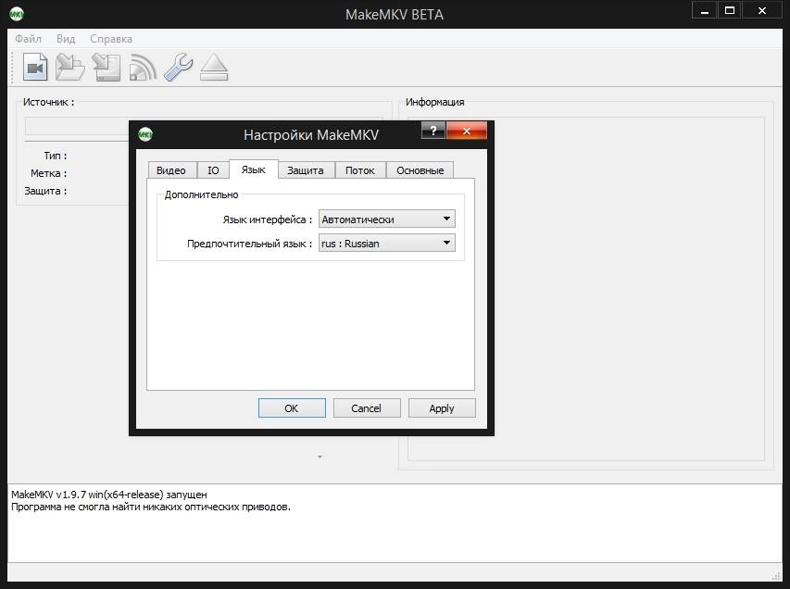This screenshot has height=589, width=790.
Task: Open the Вид menu
Action: coord(66,39)
